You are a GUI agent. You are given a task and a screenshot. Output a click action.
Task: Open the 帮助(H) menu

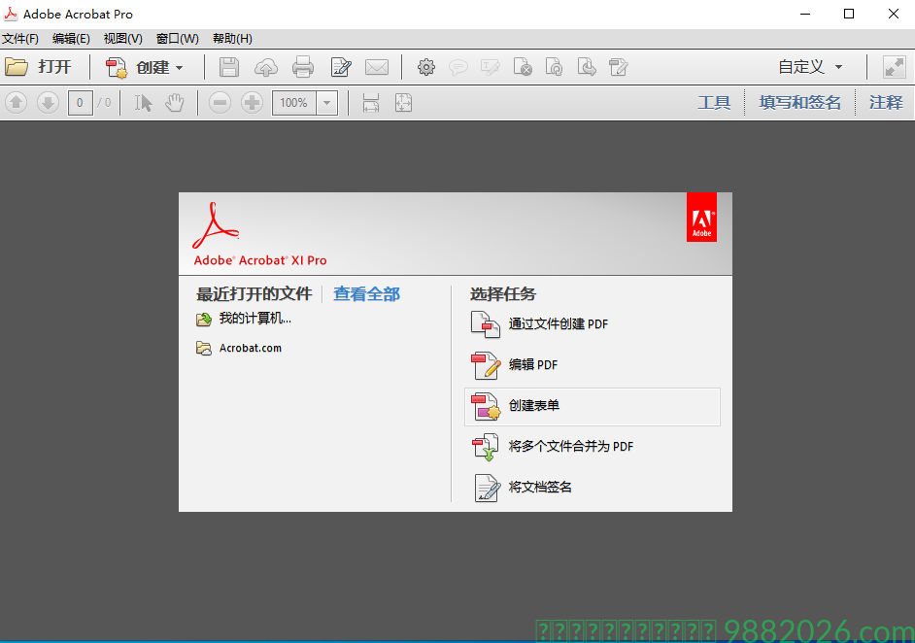[x=231, y=38]
